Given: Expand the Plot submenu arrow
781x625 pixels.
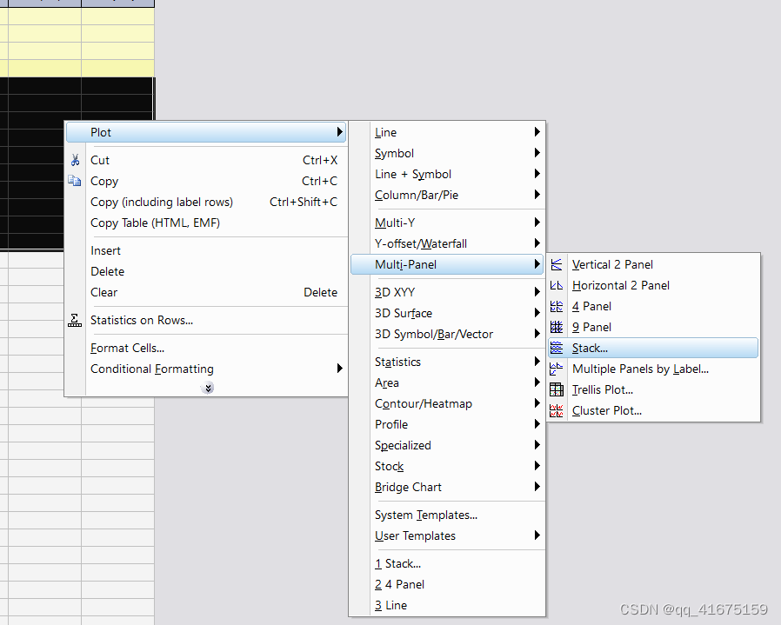Looking at the screenshot, I should [339, 132].
